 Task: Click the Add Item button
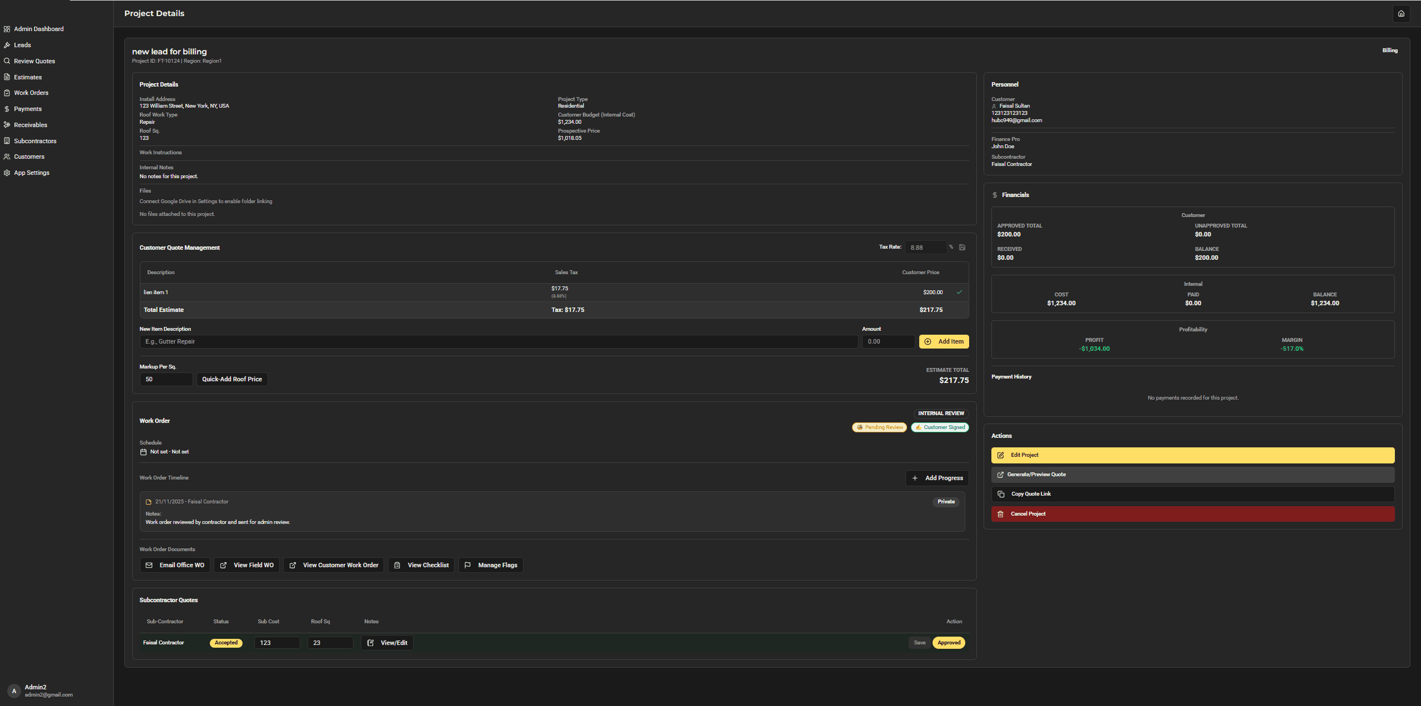tap(944, 341)
